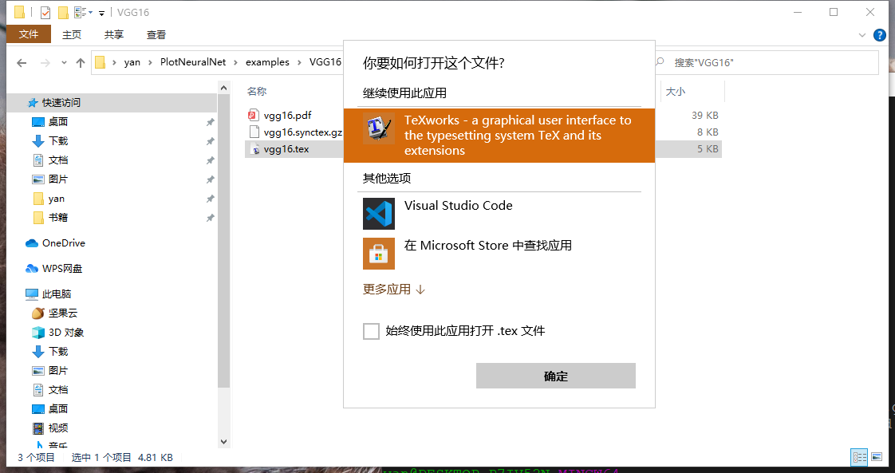Click the vgg16.pdf file icon
This screenshot has width=895, height=473.
[x=254, y=115]
